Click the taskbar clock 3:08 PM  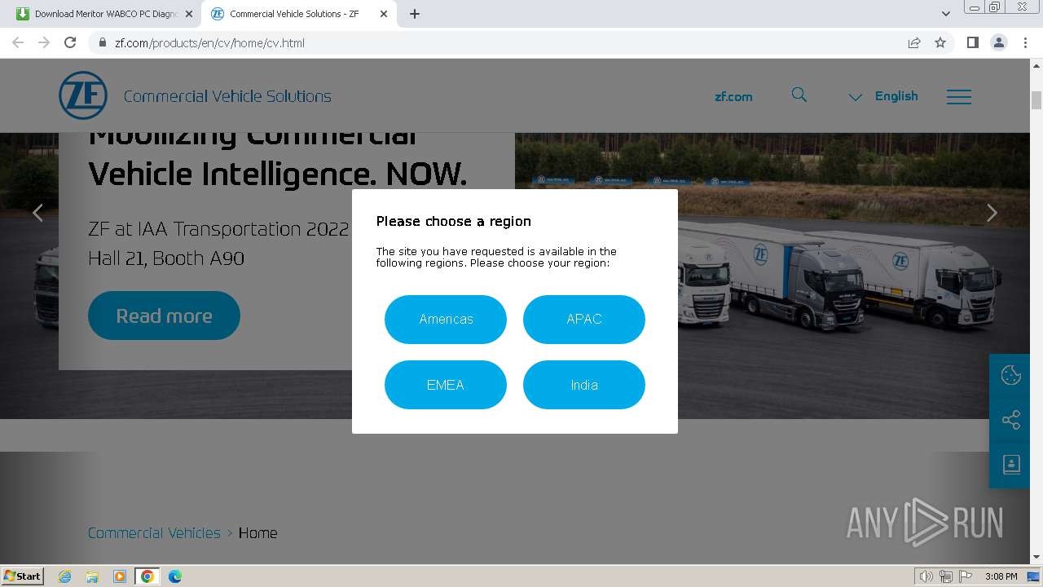pyautogui.click(x=1001, y=576)
